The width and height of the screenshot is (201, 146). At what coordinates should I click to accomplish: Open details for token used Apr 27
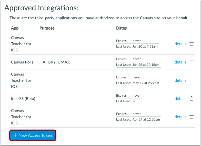(180, 117)
